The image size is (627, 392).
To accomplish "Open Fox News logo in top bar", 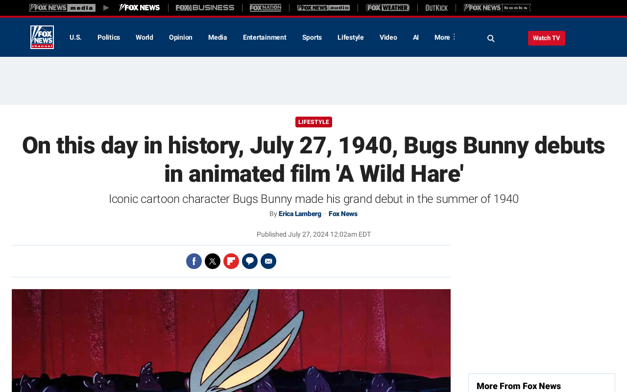I will [139, 8].
